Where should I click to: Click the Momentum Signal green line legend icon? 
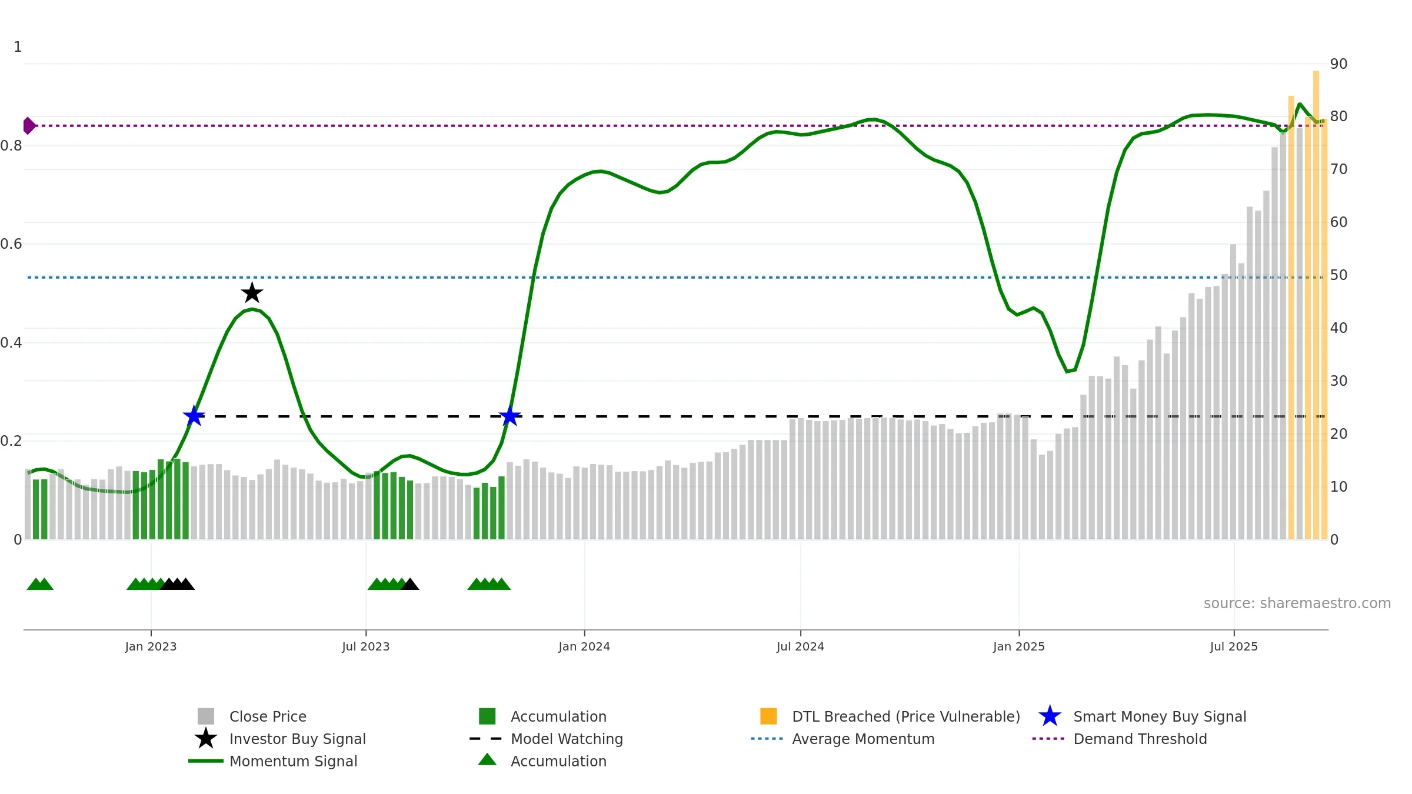tap(206, 761)
